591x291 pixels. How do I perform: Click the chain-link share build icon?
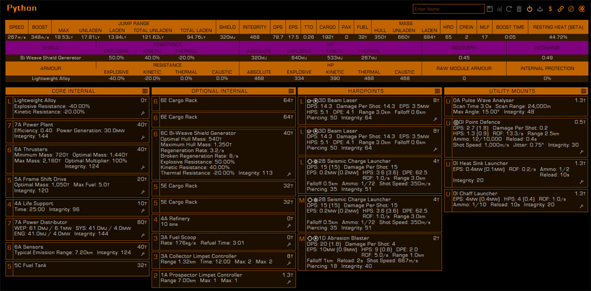tap(560, 9)
